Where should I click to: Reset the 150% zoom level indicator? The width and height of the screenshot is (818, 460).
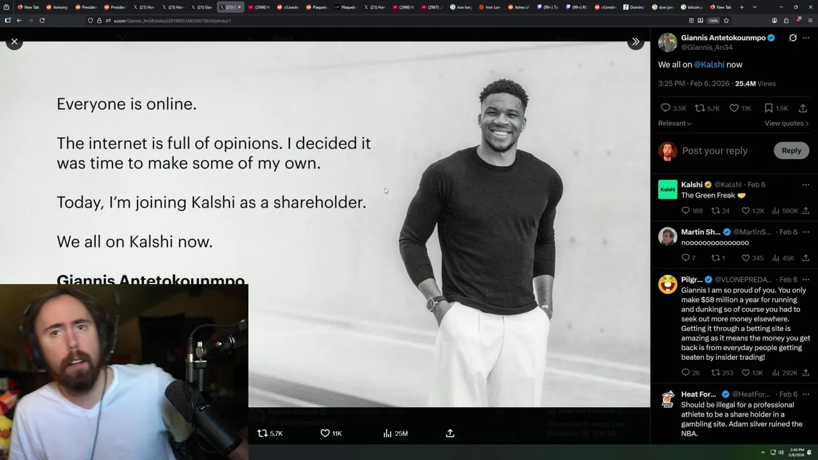[713, 20]
